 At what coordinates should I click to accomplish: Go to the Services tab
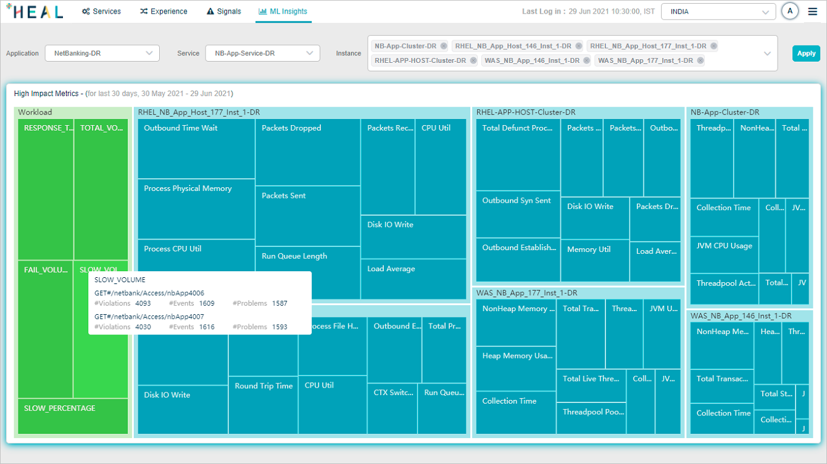pyautogui.click(x=102, y=12)
